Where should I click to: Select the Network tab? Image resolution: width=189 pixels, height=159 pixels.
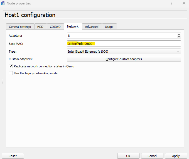coord(73,26)
